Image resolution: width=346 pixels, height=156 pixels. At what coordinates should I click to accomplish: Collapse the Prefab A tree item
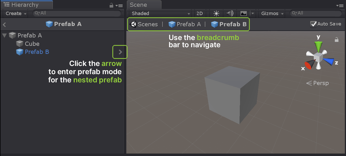coord(4,35)
